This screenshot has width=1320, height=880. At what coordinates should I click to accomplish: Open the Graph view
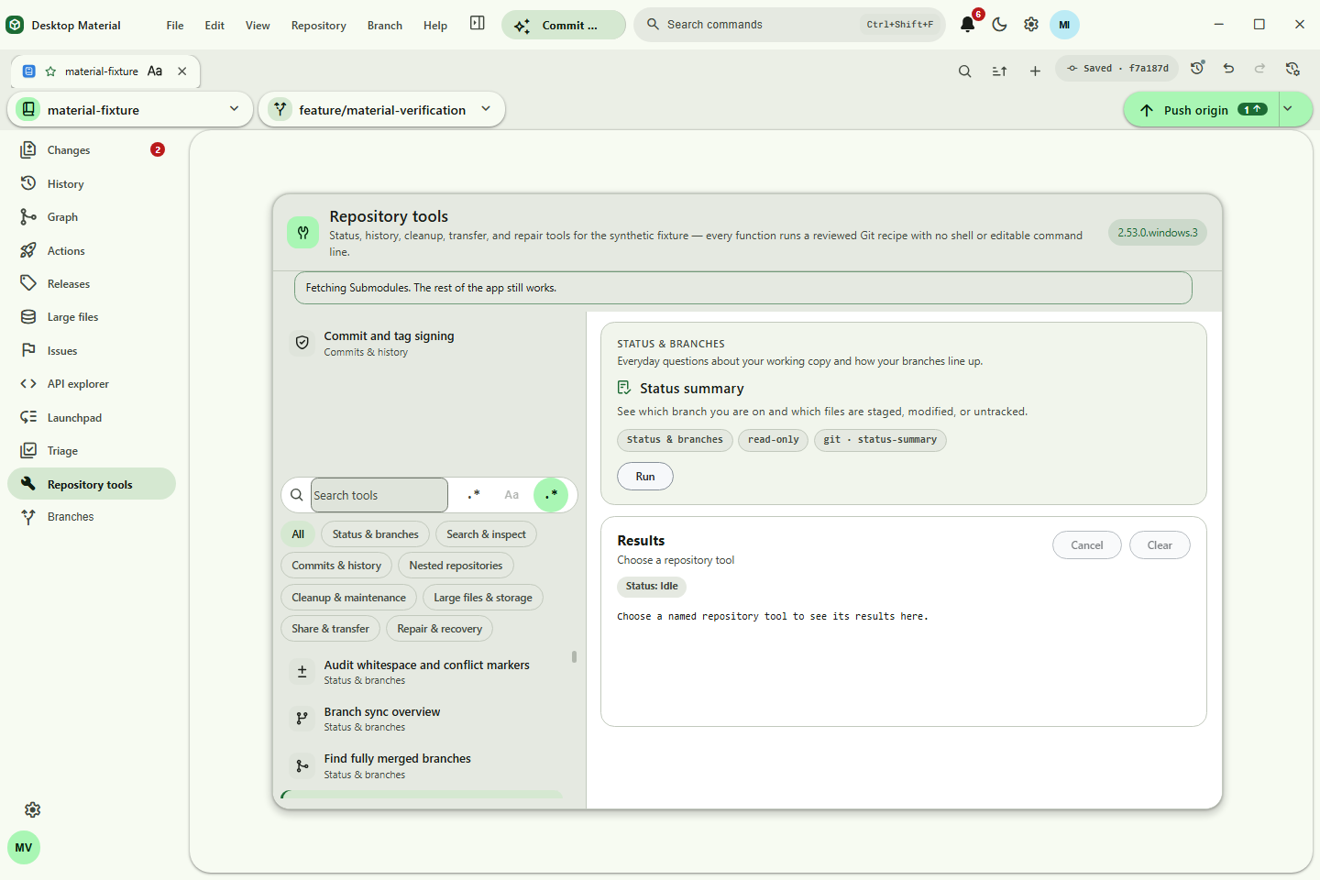(92, 217)
